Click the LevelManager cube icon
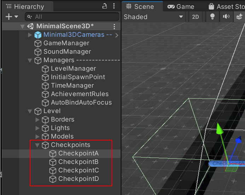245x195 pixels. coord(45,69)
